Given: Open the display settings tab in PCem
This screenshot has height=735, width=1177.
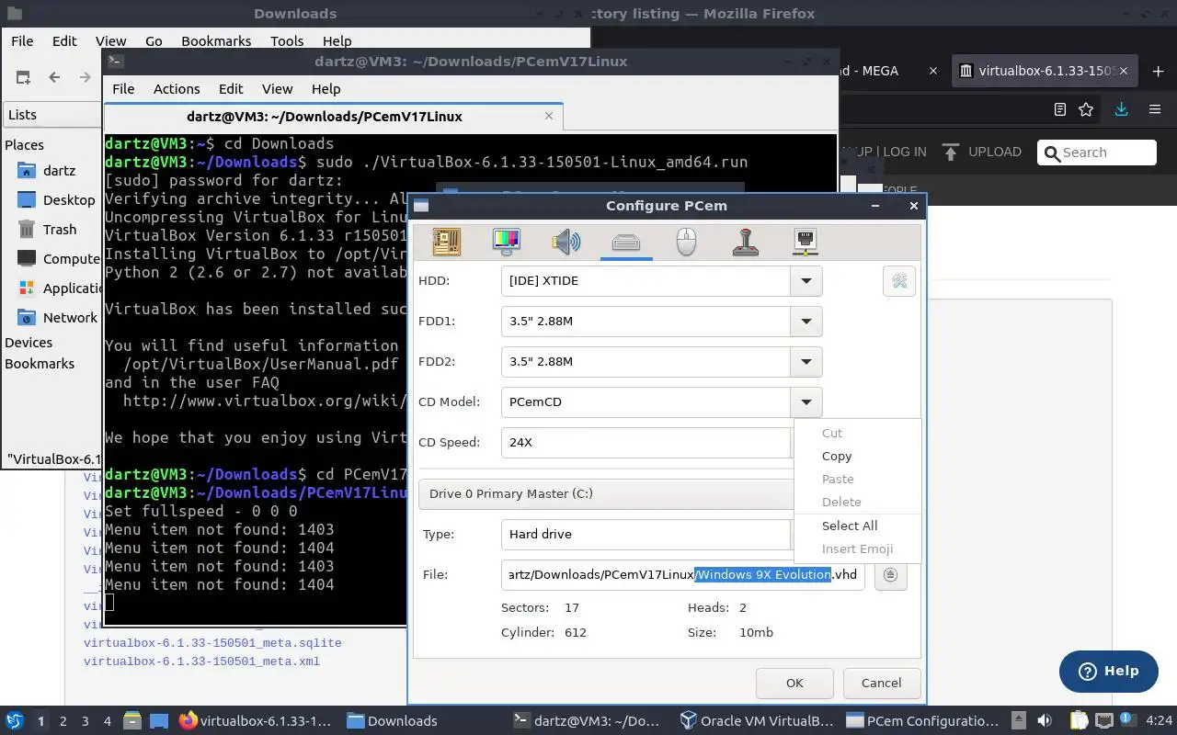Looking at the screenshot, I should pyautogui.click(x=507, y=242).
